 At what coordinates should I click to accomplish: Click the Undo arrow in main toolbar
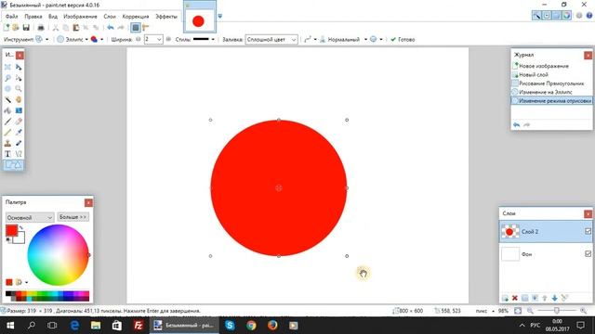[111, 28]
